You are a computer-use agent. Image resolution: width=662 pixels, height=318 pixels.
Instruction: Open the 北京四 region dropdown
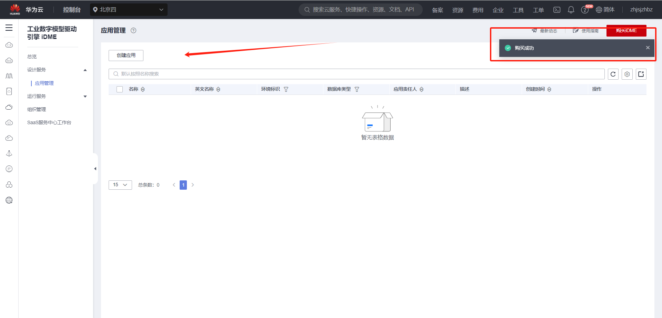pyautogui.click(x=129, y=10)
